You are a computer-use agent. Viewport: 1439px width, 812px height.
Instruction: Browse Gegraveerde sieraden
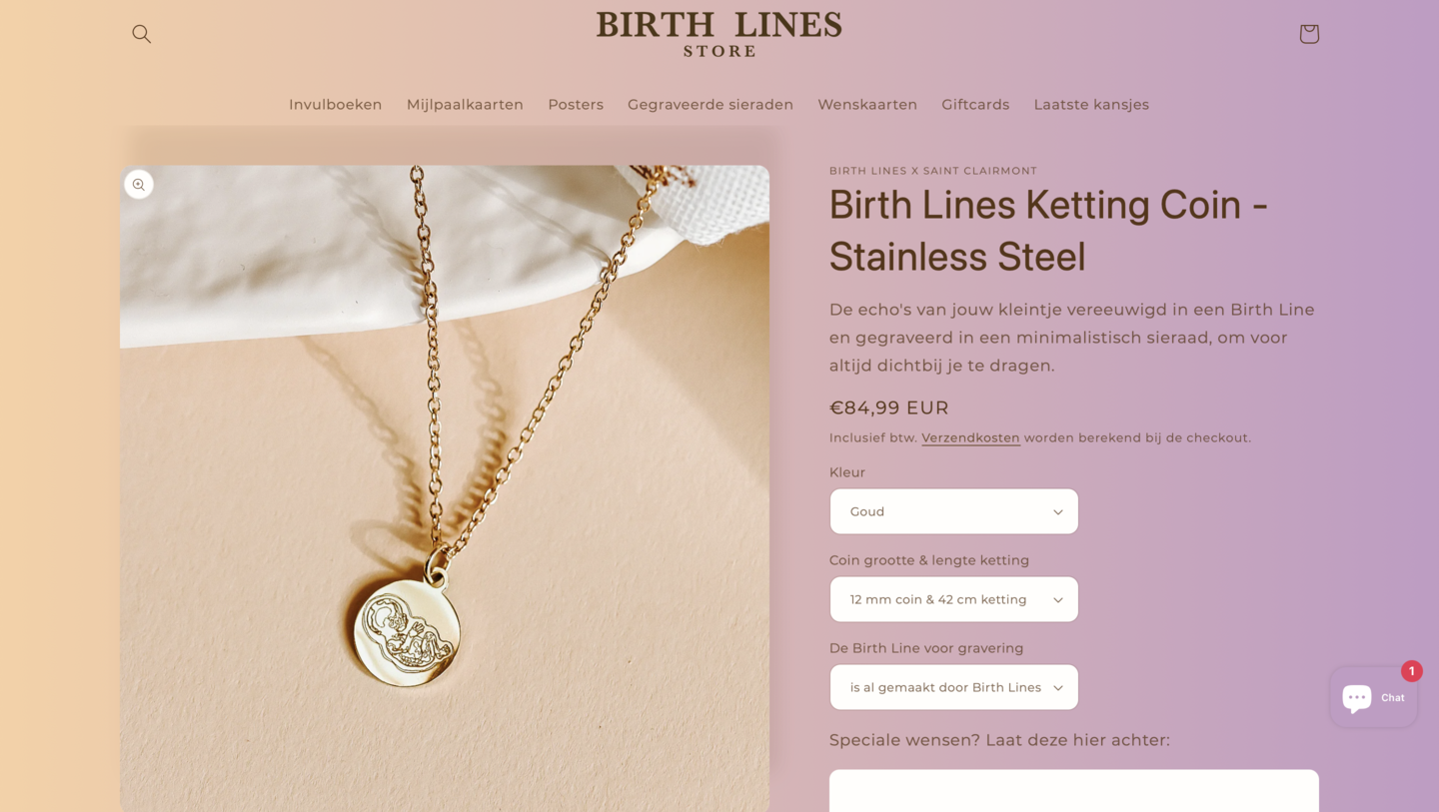[x=710, y=104]
